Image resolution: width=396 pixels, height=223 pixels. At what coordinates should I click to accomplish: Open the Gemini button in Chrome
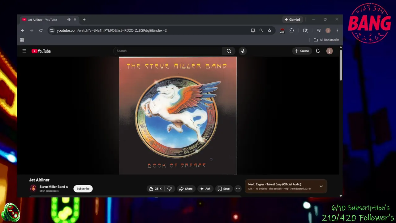(x=292, y=20)
